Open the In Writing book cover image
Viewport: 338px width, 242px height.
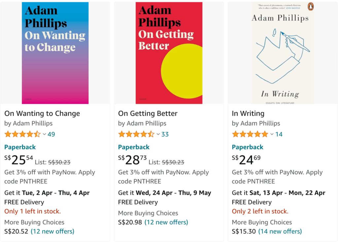283,53
